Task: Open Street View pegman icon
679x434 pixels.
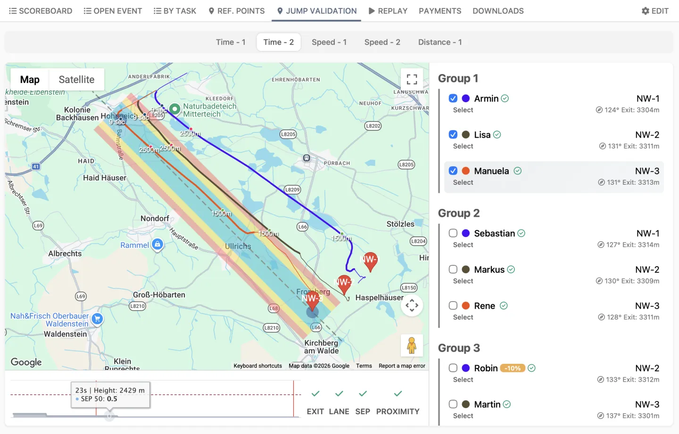Action: tap(412, 345)
